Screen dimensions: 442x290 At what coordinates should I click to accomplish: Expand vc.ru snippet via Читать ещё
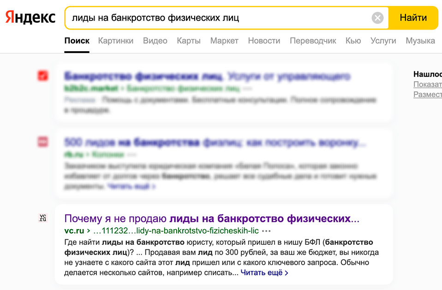[264, 272]
